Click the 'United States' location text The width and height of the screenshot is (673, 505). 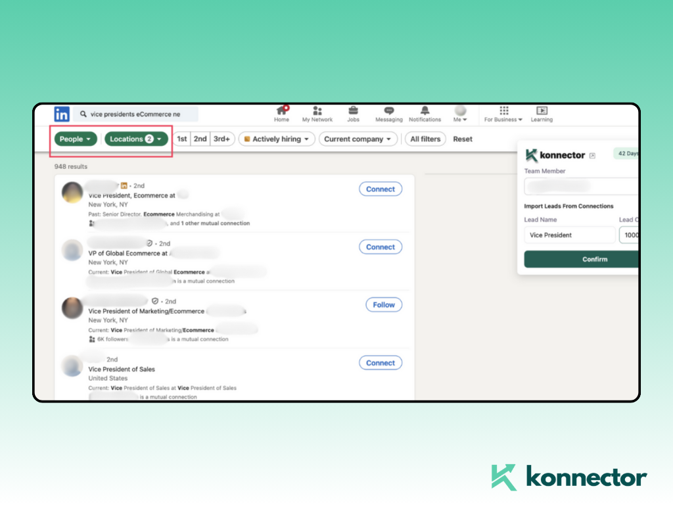point(108,378)
